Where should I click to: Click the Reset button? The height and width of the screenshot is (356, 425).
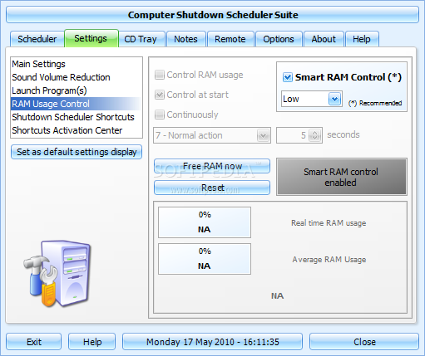pos(212,188)
